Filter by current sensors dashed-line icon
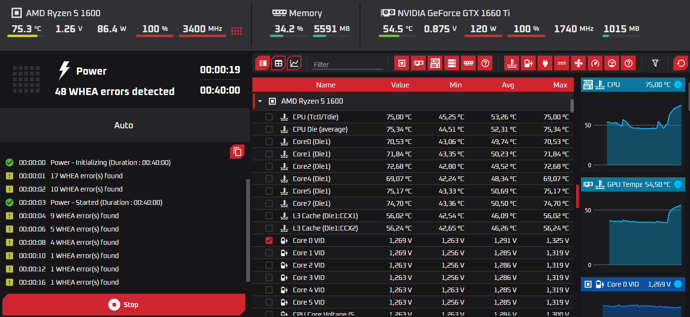 561,63
